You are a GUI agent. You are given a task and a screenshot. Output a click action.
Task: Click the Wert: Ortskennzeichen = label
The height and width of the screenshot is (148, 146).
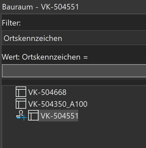click(45, 57)
